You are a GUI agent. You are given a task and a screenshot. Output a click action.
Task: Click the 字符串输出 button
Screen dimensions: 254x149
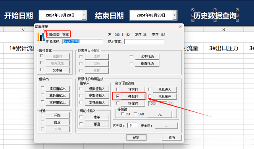tap(58, 102)
